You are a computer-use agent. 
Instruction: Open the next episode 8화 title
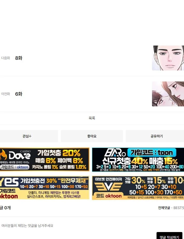point(19,58)
